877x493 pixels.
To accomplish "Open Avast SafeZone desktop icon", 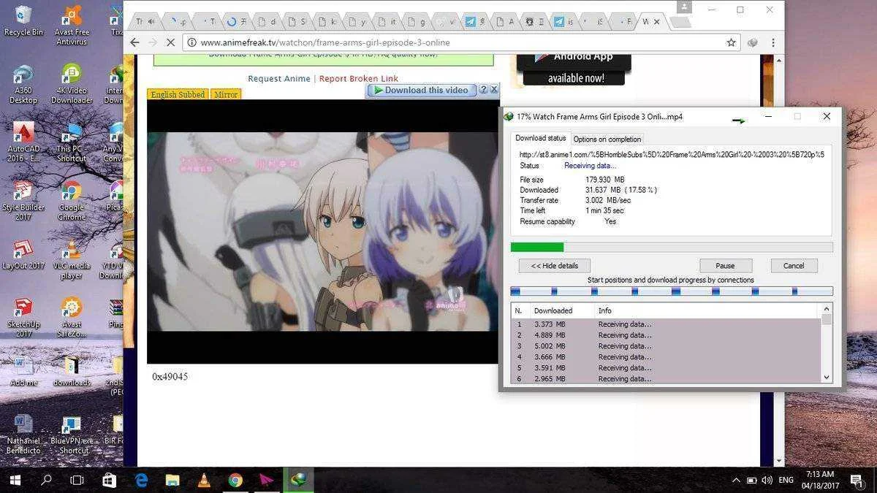I will coord(71,318).
